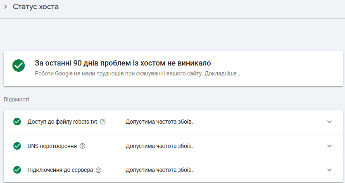Image resolution: width=345 pixels, height=183 pixels.
Task: Click the heading about останні 90 днів
Action: tap(123, 63)
